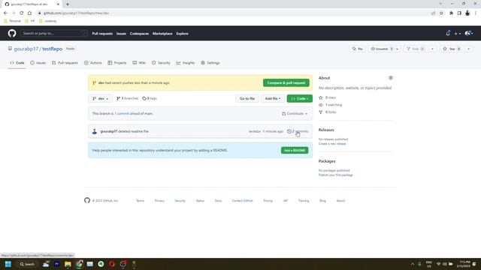Edit About details with gear icon
The height and width of the screenshot is (270, 481).
391,78
